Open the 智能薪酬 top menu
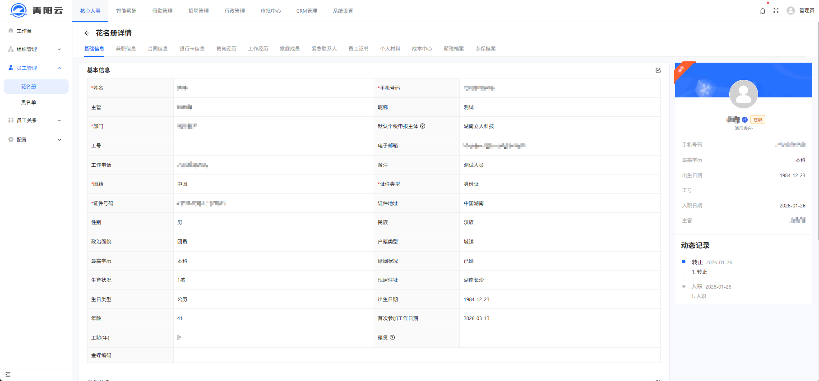 click(x=126, y=11)
